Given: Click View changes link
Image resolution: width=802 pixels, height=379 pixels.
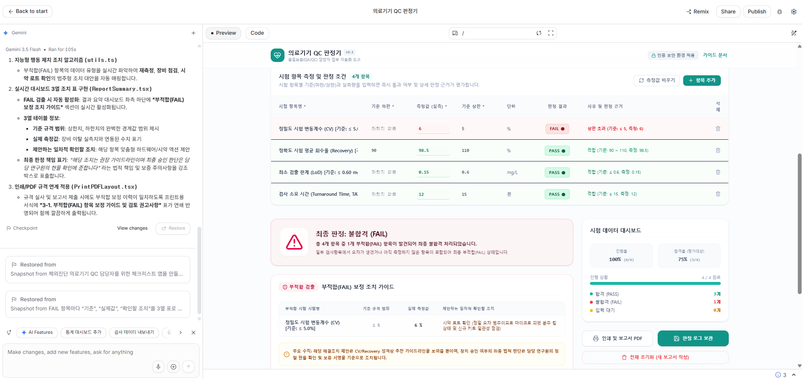Looking at the screenshot, I should [132, 228].
